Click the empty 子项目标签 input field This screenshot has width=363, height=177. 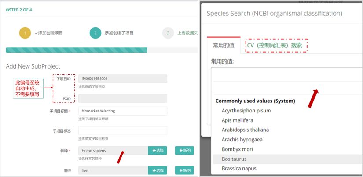[x=123, y=131]
